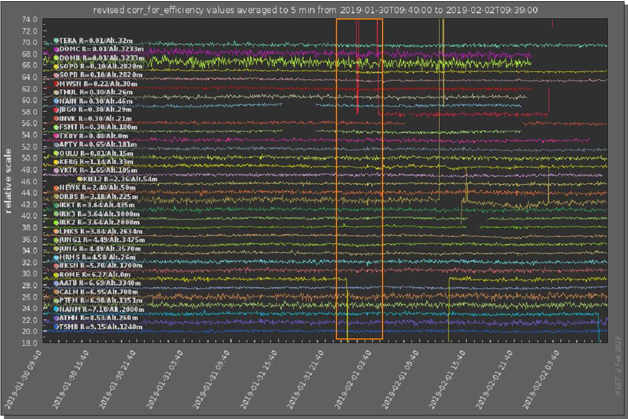This screenshot has height=419, width=628.
Task: Click the ROME yellow legend marker
Action: pyautogui.click(x=56, y=275)
